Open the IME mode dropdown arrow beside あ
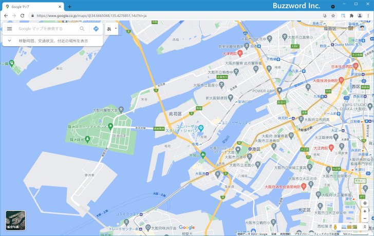This screenshot has width=374, height=236. click(x=116, y=28)
